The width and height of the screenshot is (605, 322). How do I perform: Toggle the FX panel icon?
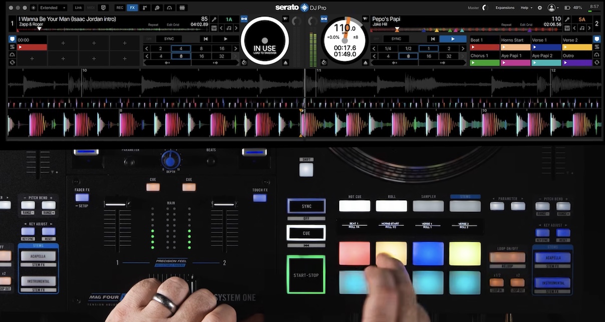coord(132,8)
